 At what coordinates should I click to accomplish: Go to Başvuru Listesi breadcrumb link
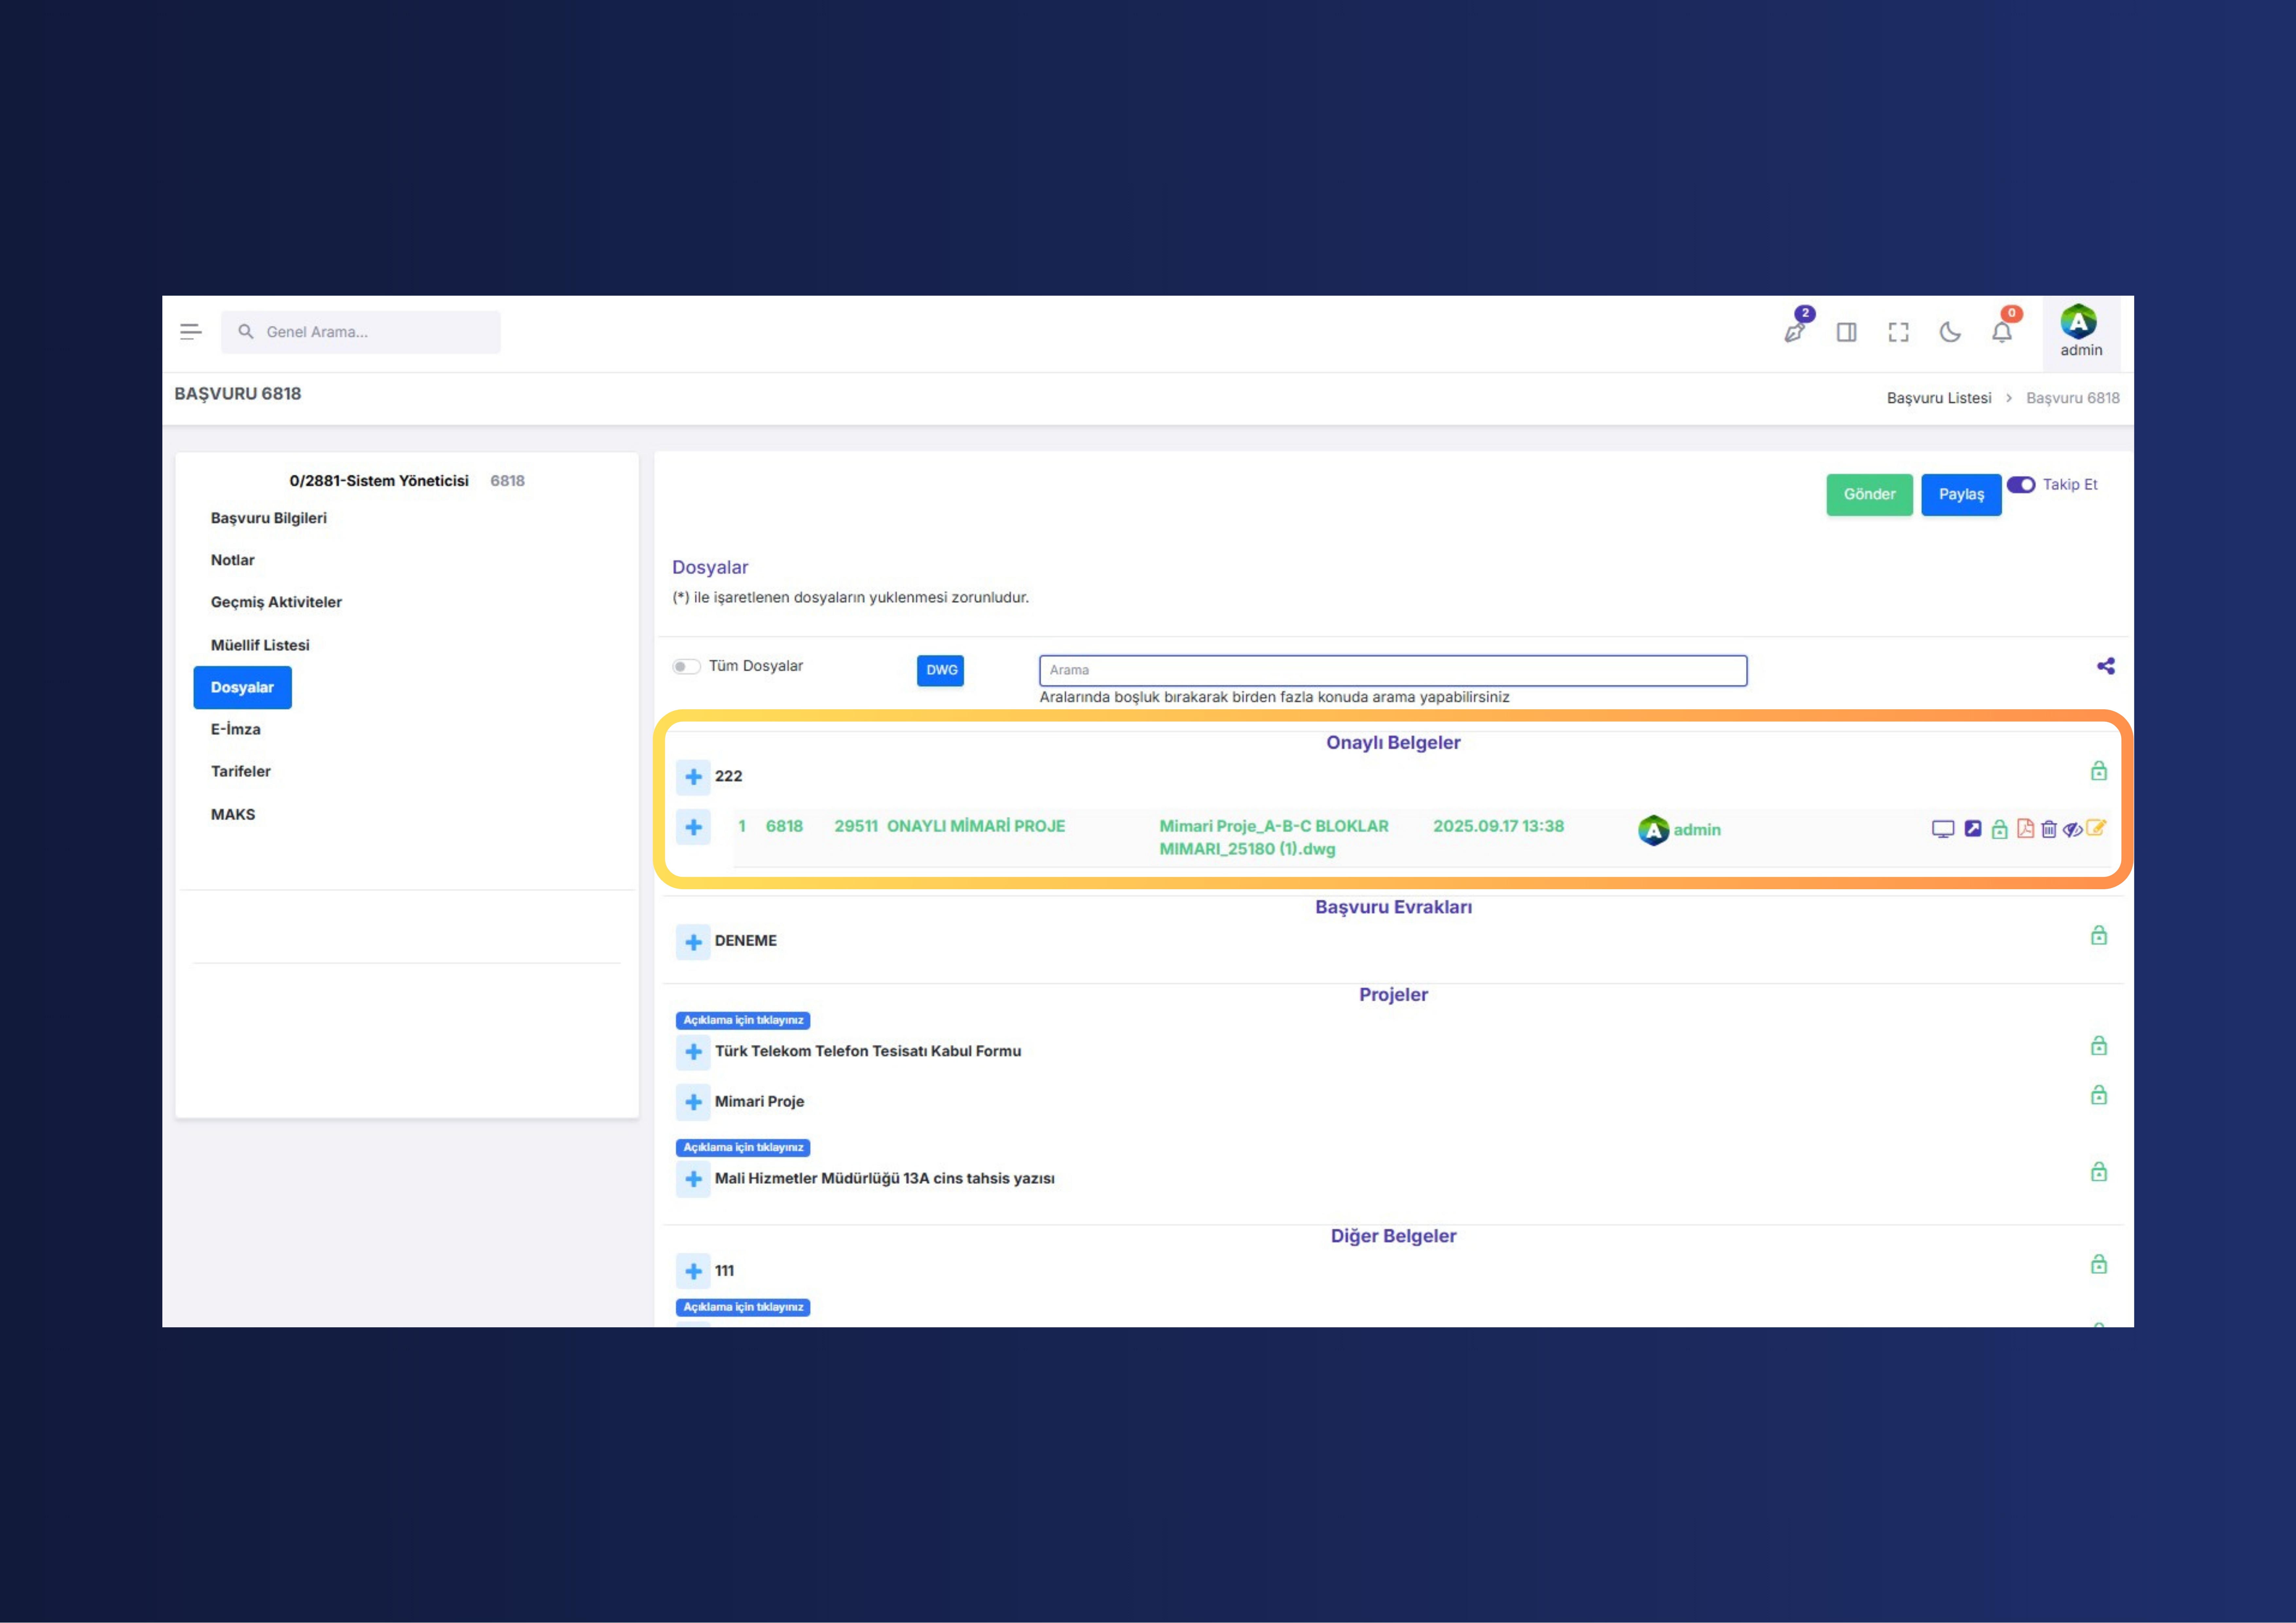1939,398
